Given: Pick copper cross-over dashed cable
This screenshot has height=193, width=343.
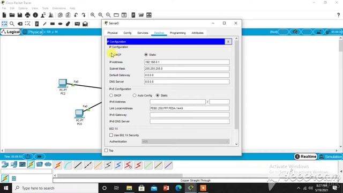Looking at the screenshot, I should click(88, 165).
